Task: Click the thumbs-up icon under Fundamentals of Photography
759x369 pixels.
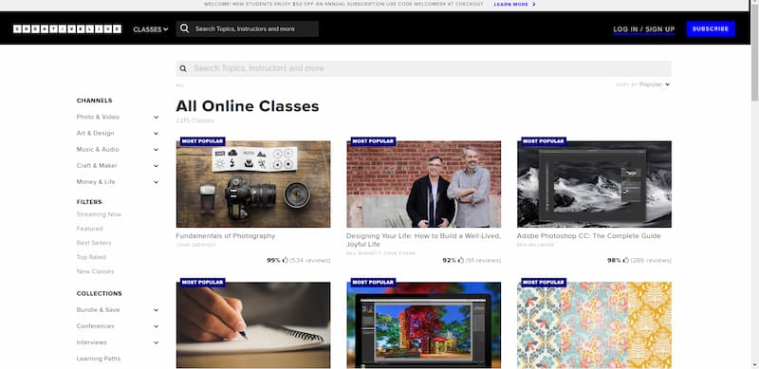Action: [286, 260]
